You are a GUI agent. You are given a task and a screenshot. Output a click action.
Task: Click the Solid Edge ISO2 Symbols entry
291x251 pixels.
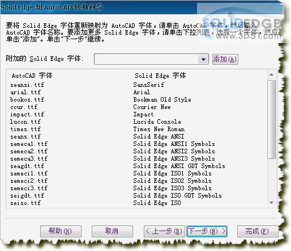click(x=173, y=181)
